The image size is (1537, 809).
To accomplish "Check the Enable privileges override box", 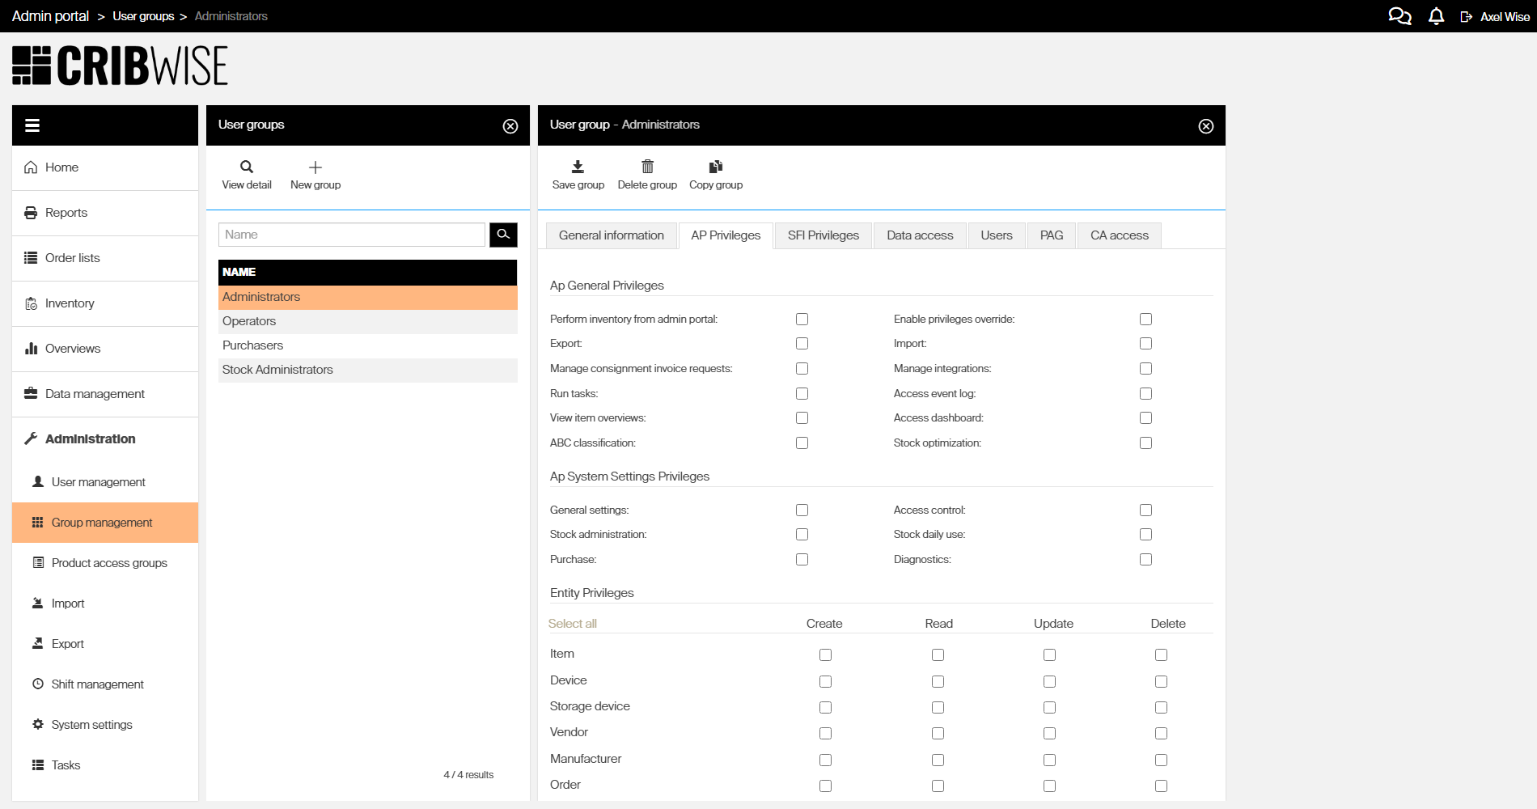I will click(x=1145, y=320).
